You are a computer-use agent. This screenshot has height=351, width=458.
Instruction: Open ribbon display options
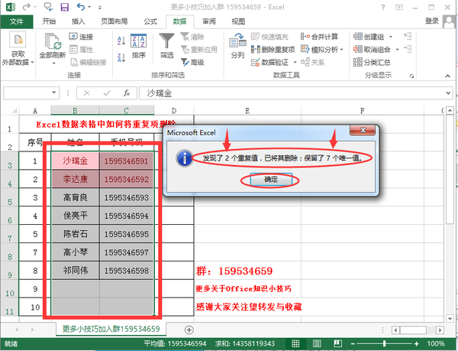coord(399,8)
